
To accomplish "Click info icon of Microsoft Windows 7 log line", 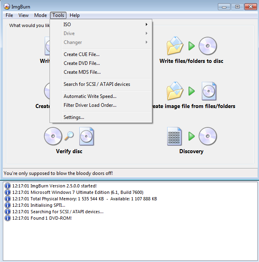I will click(x=8, y=192).
